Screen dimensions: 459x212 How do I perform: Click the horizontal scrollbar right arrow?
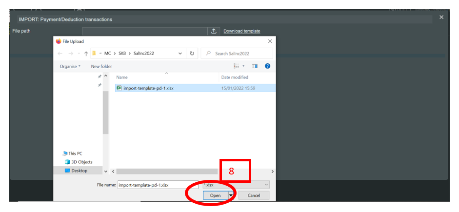(x=273, y=172)
